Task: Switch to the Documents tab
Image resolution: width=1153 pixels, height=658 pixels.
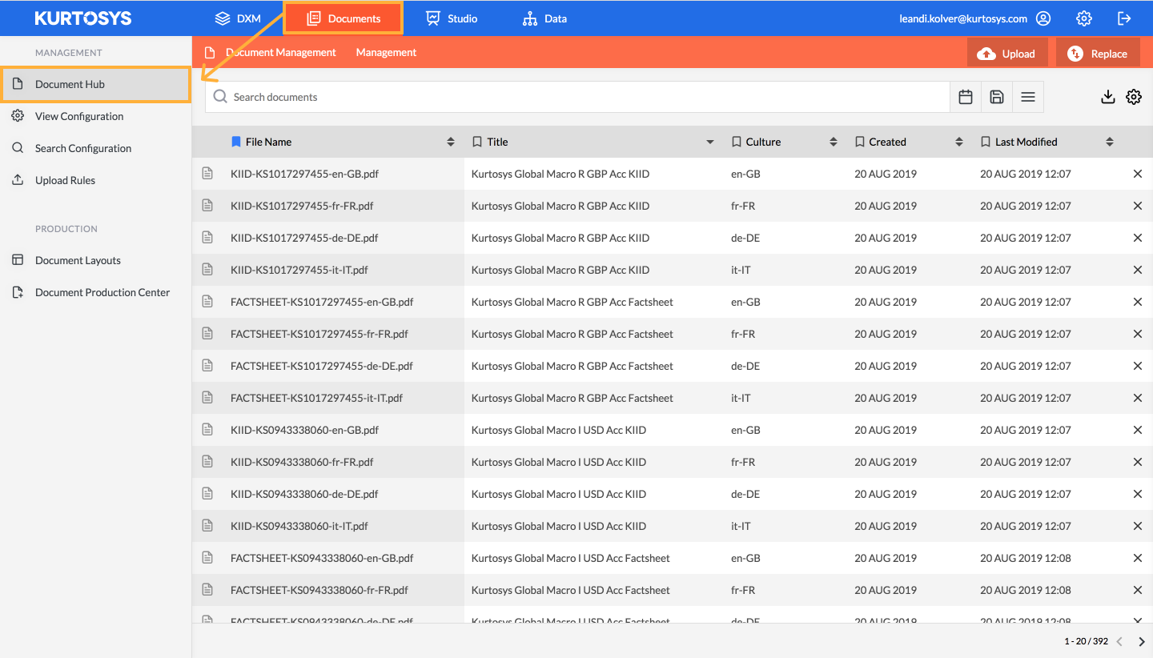Action: point(343,18)
